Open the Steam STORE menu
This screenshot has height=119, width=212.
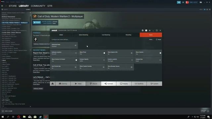click(13, 6)
